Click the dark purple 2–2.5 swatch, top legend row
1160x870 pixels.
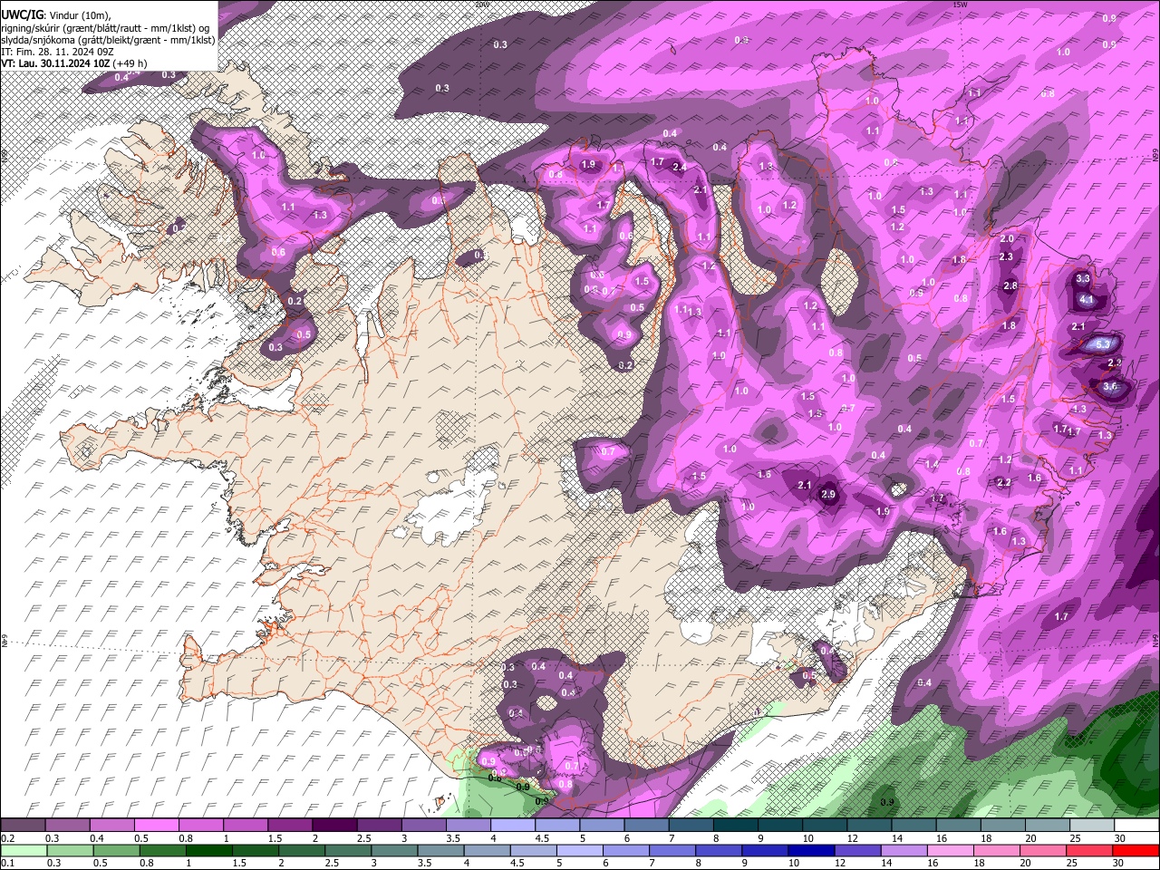coord(333,826)
